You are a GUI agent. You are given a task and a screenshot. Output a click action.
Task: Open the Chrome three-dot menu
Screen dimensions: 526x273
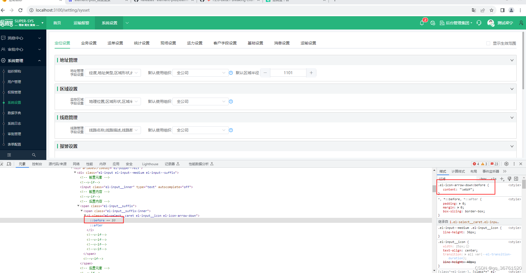tap(520, 10)
